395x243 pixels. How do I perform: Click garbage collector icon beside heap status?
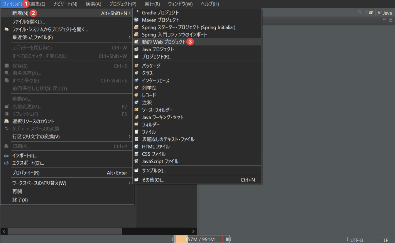point(228,240)
